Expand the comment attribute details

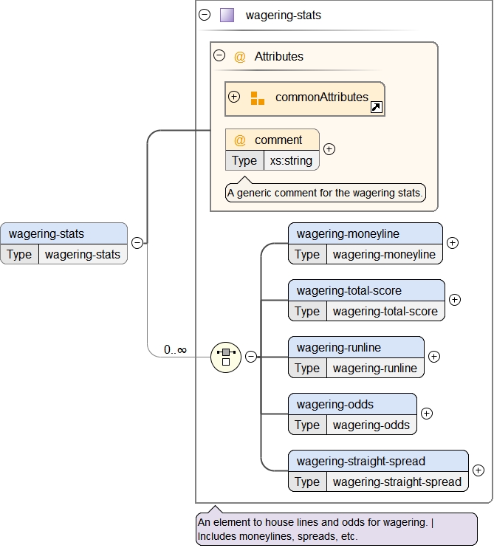pos(329,149)
